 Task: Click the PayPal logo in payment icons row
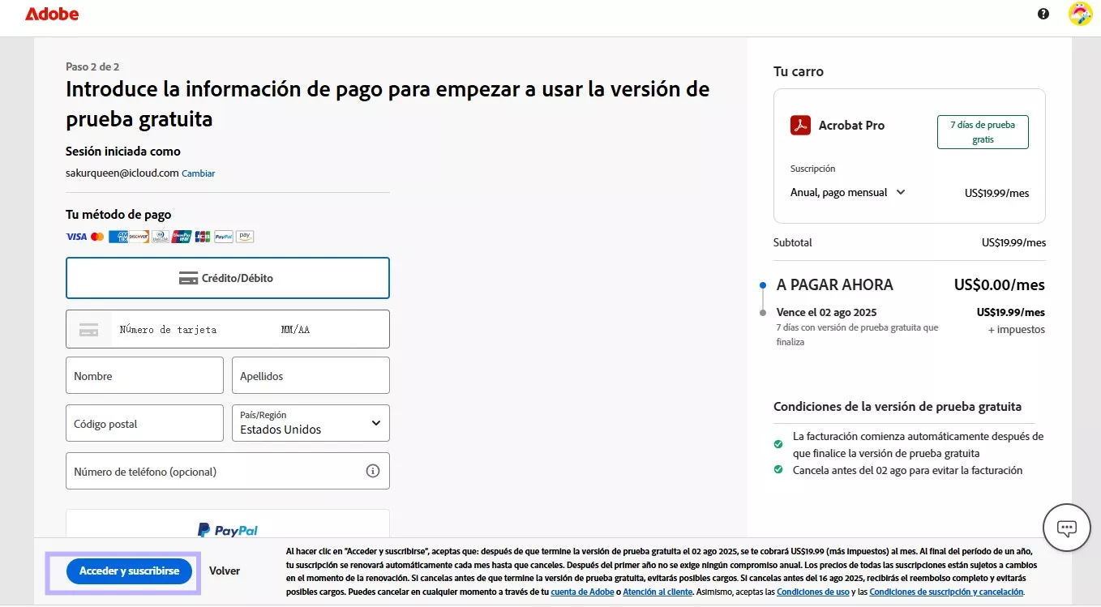tap(224, 237)
